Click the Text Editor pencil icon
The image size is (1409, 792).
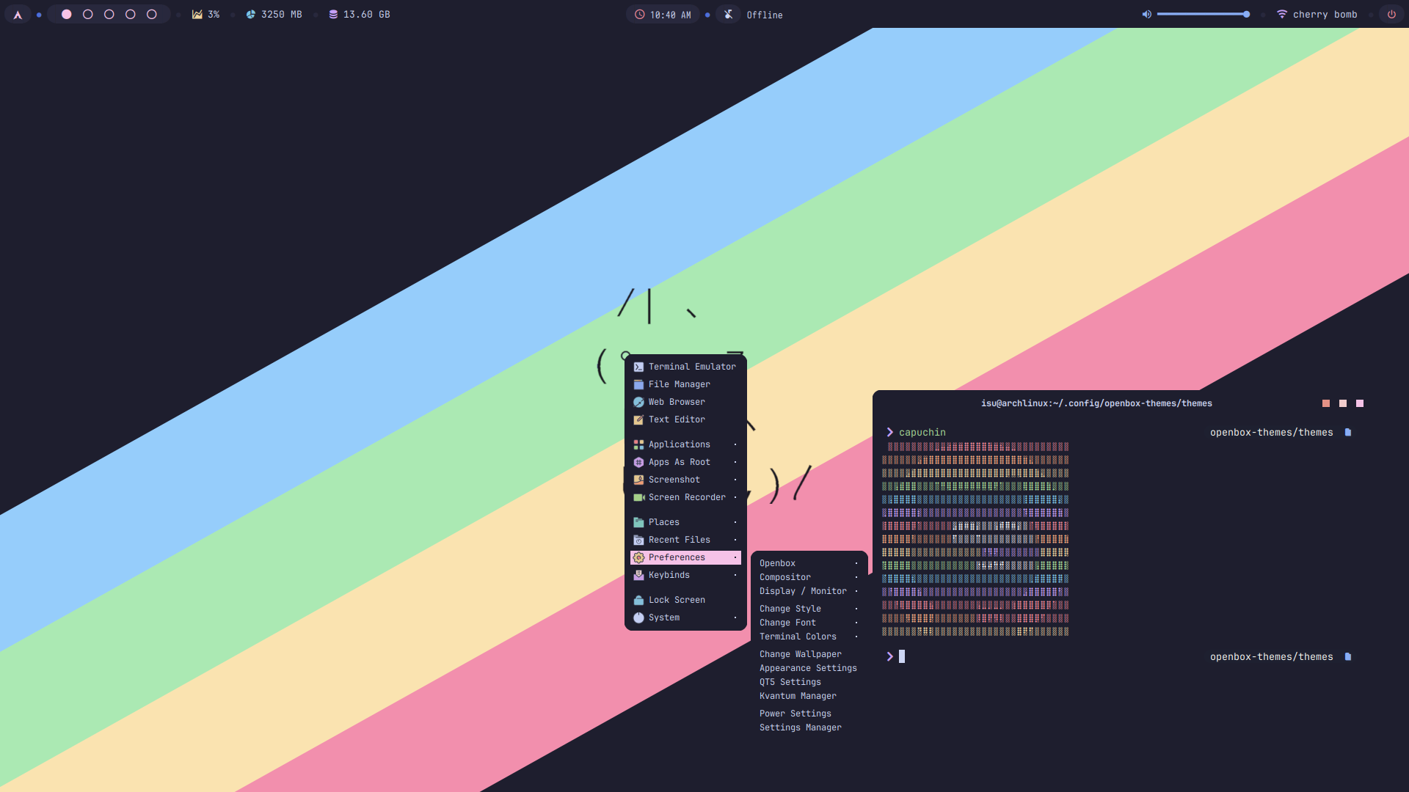638,419
